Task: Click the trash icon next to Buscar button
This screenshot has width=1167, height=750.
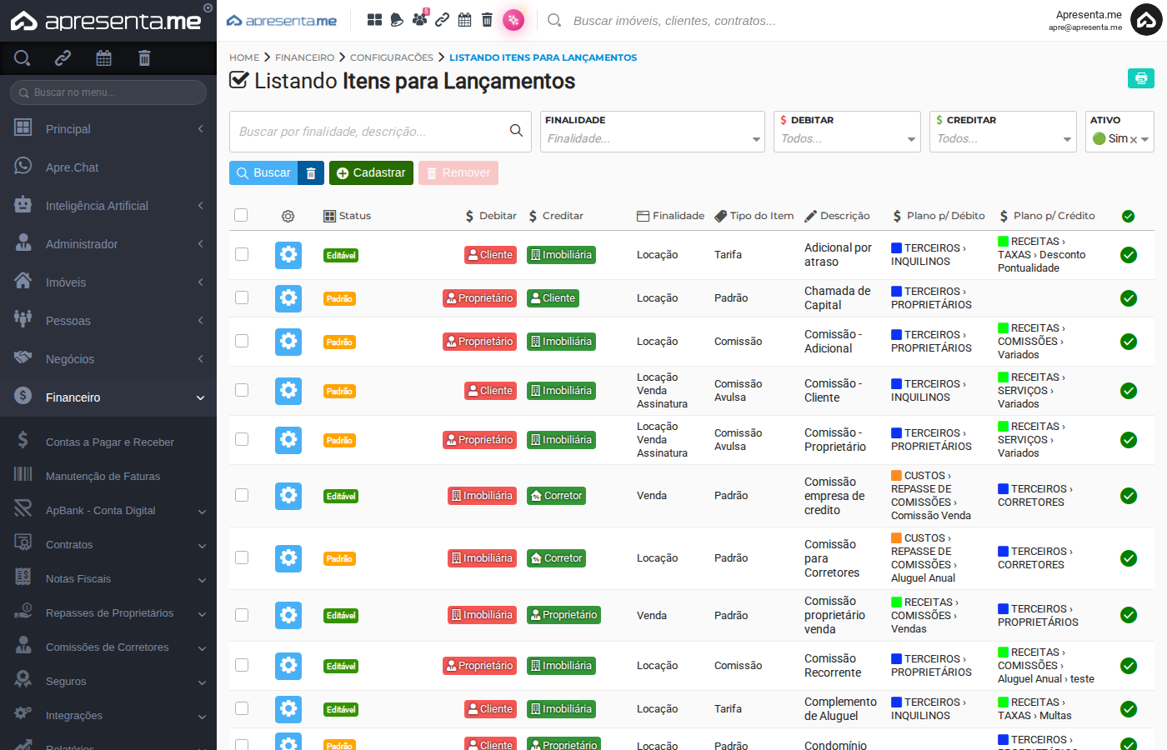Action: (311, 173)
